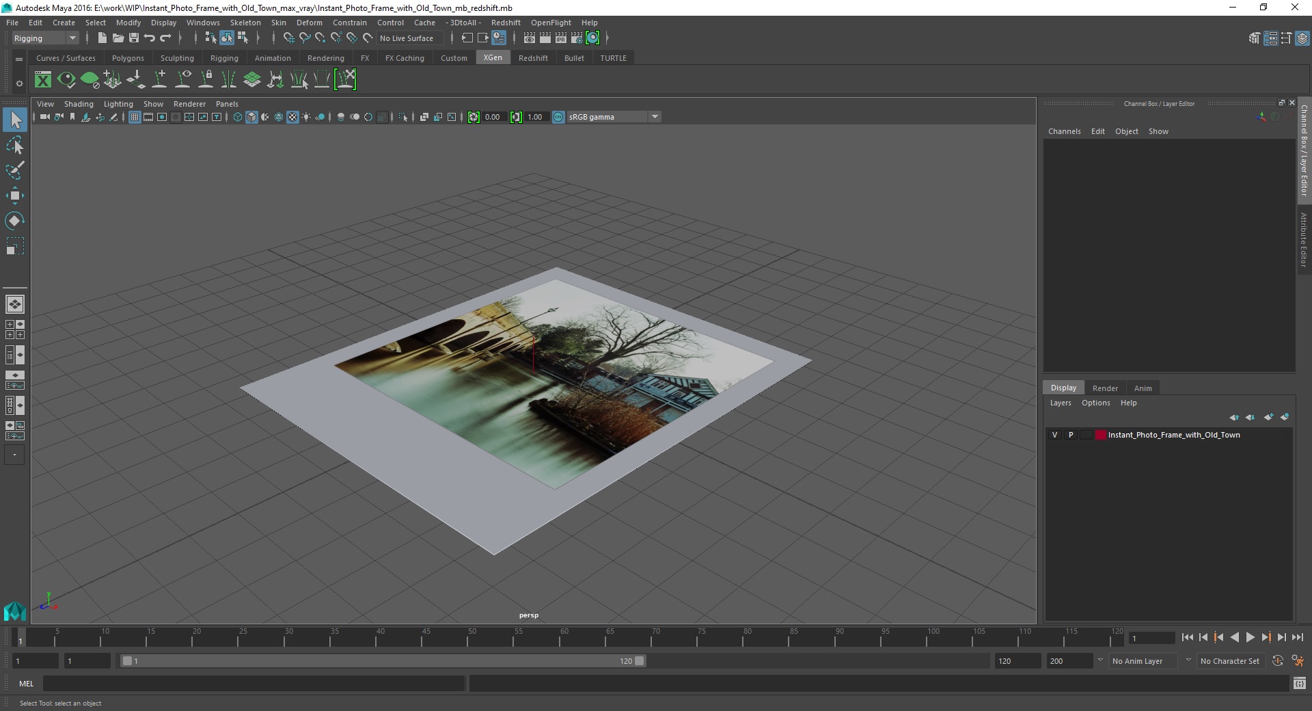Toggle film gate display in viewport
Image resolution: width=1312 pixels, height=711 pixels.
click(x=148, y=117)
